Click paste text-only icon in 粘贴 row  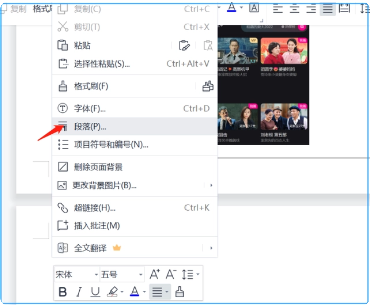[x=208, y=45]
